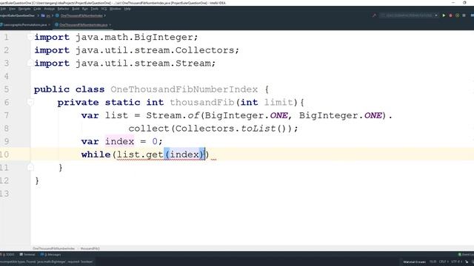Open the Tools menu

coord(95,9)
